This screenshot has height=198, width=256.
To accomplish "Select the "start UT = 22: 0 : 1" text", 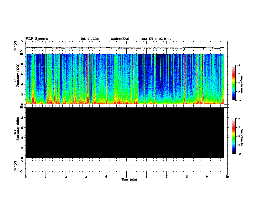I will click(156, 39).
